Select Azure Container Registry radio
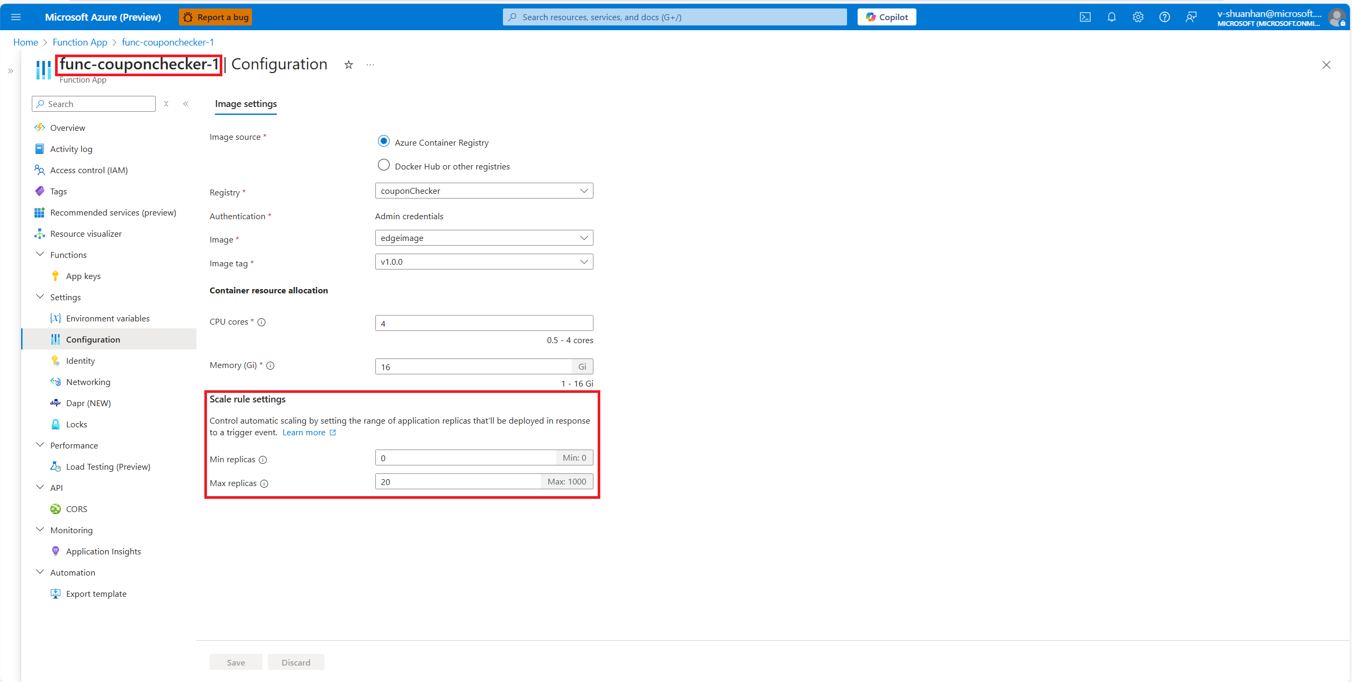The height and width of the screenshot is (682, 1352). coord(384,141)
